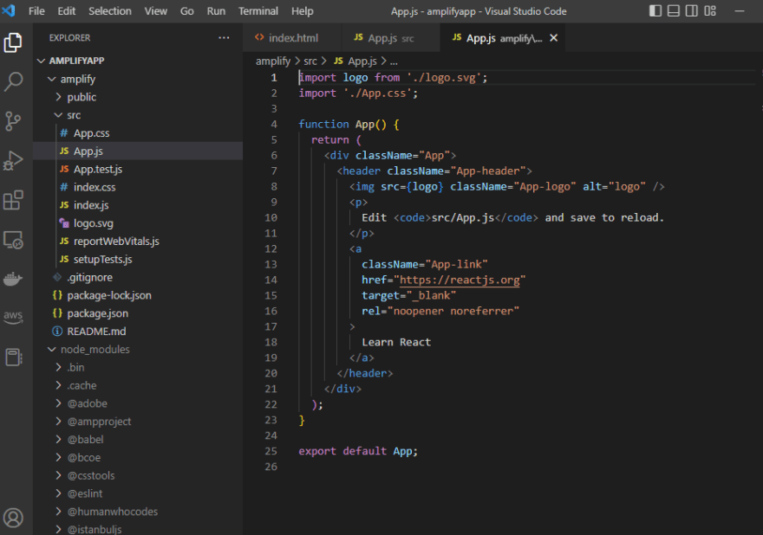Open the Selection menu

click(x=110, y=10)
